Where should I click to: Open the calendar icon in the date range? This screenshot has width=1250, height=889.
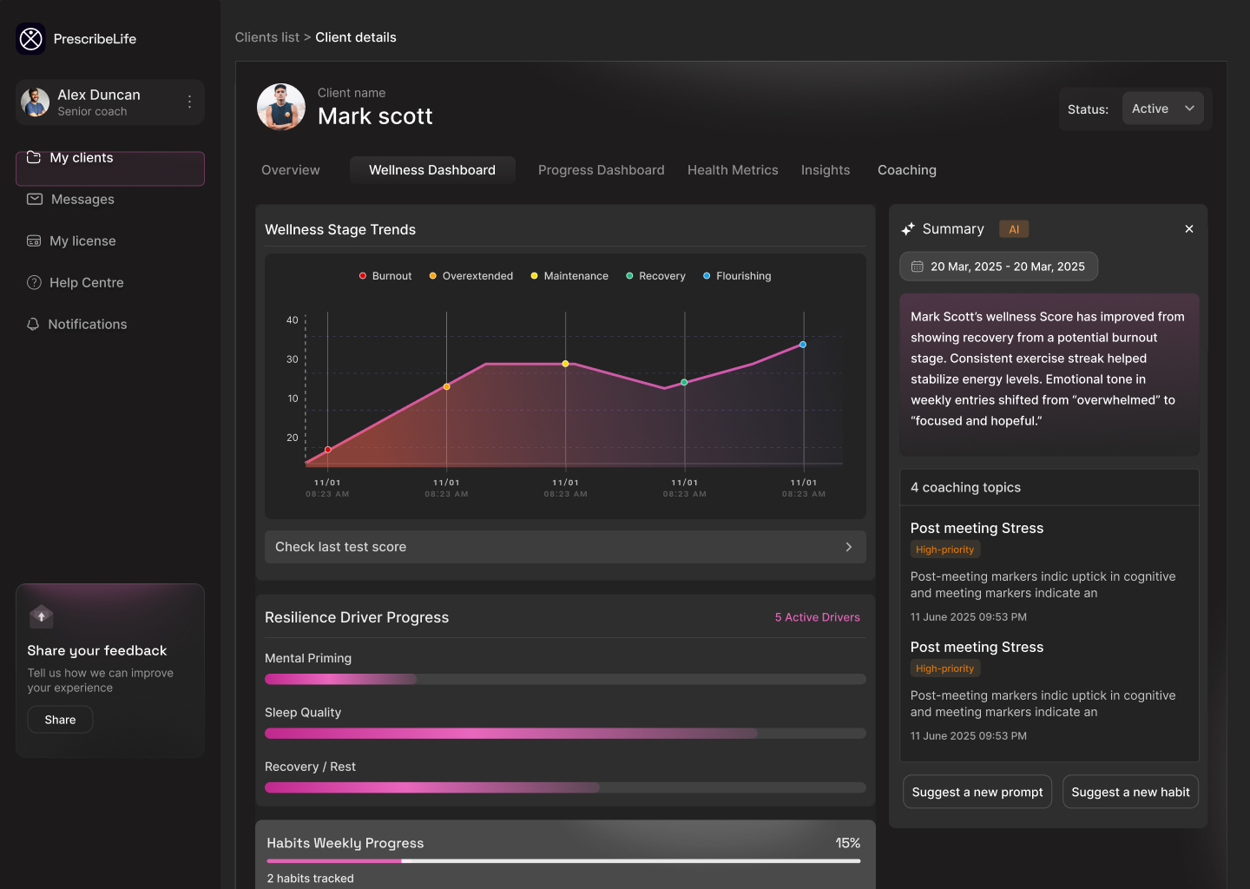pos(918,266)
